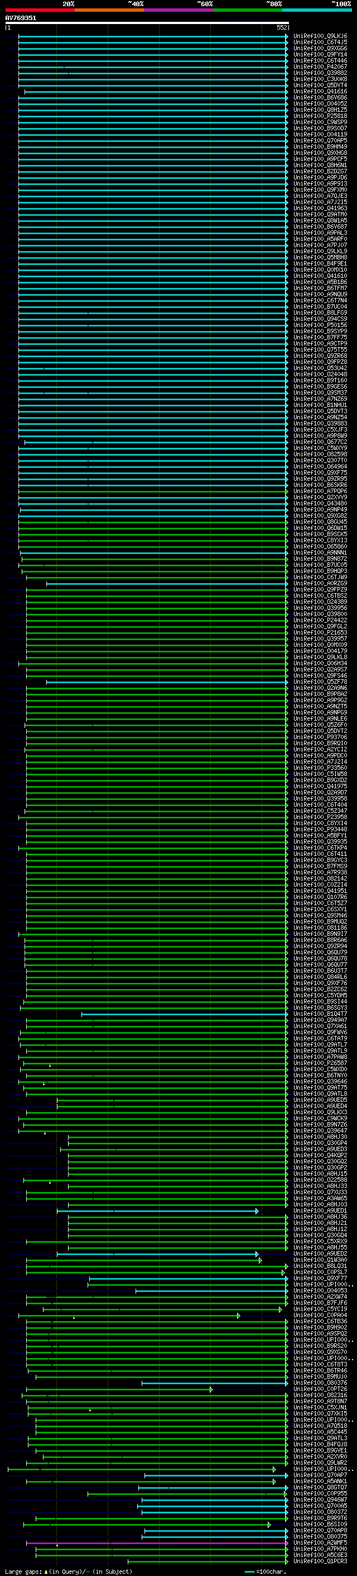Image resolution: width=357 pixels, height=1576 pixels.
Task: Click the red 20% identity legend segment
Action: tap(40, 10)
